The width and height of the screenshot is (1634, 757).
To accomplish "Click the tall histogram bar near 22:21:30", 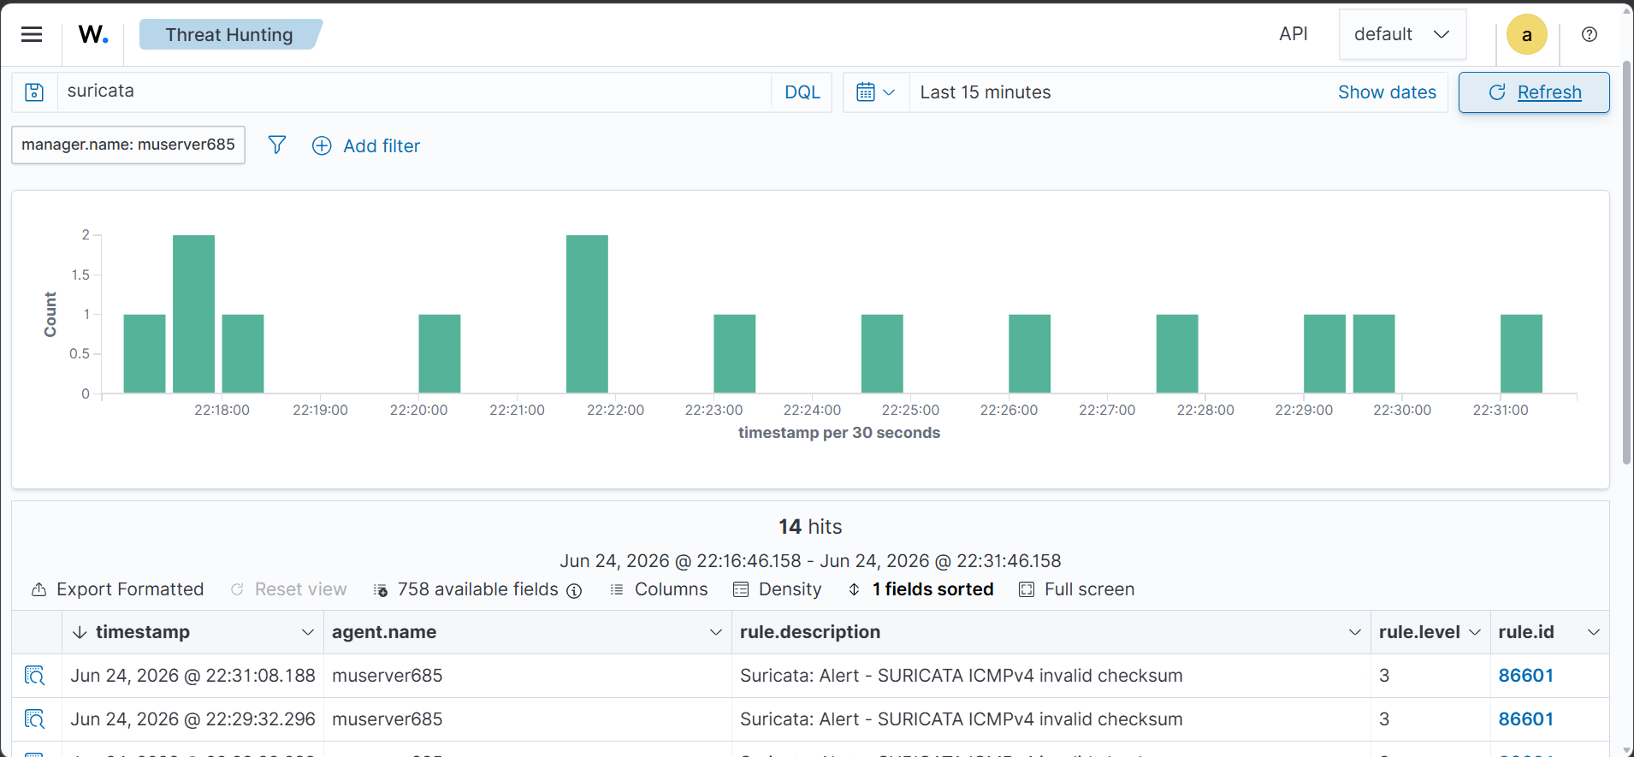I will pos(587,314).
